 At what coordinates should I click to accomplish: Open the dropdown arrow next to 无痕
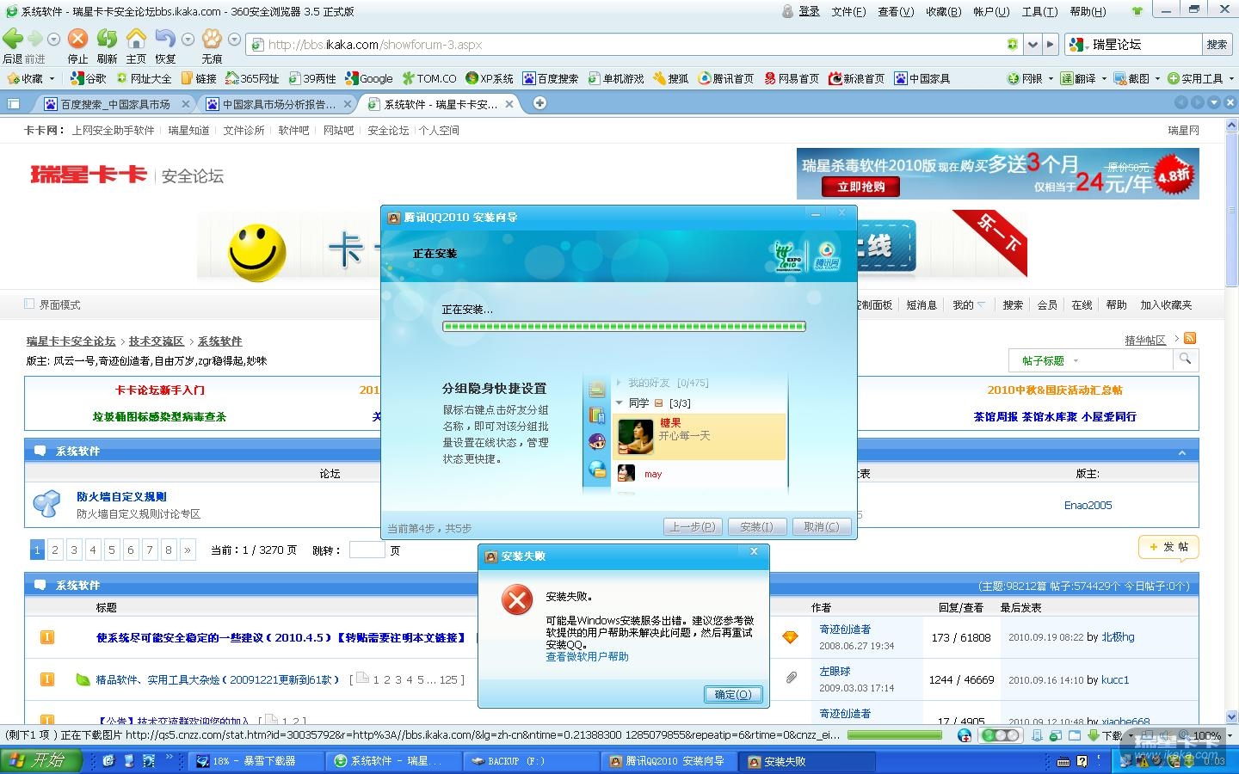click(234, 40)
